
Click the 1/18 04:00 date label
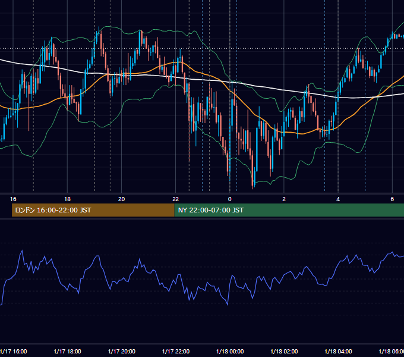pos(338,352)
